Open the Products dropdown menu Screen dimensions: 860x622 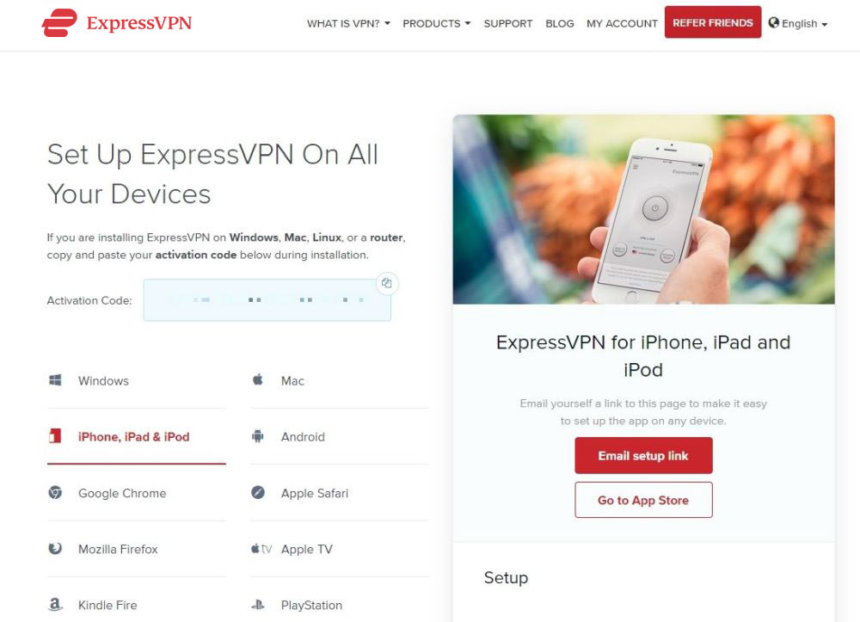pos(437,23)
